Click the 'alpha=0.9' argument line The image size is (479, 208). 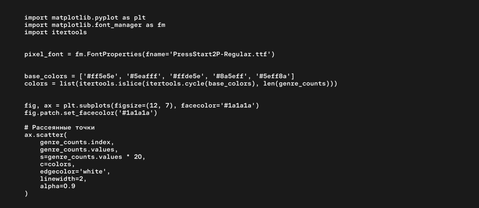[x=58, y=186]
